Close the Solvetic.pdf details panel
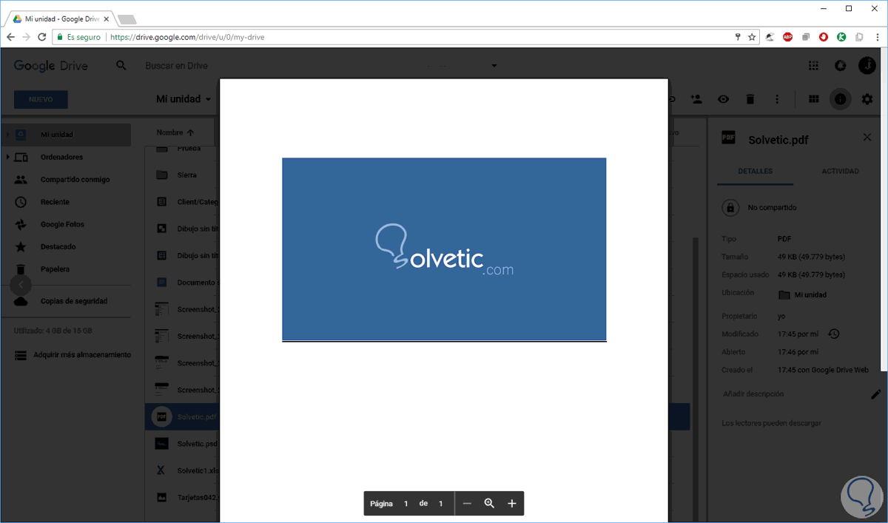This screenshot has width=888, height=523. pos(867,138)
